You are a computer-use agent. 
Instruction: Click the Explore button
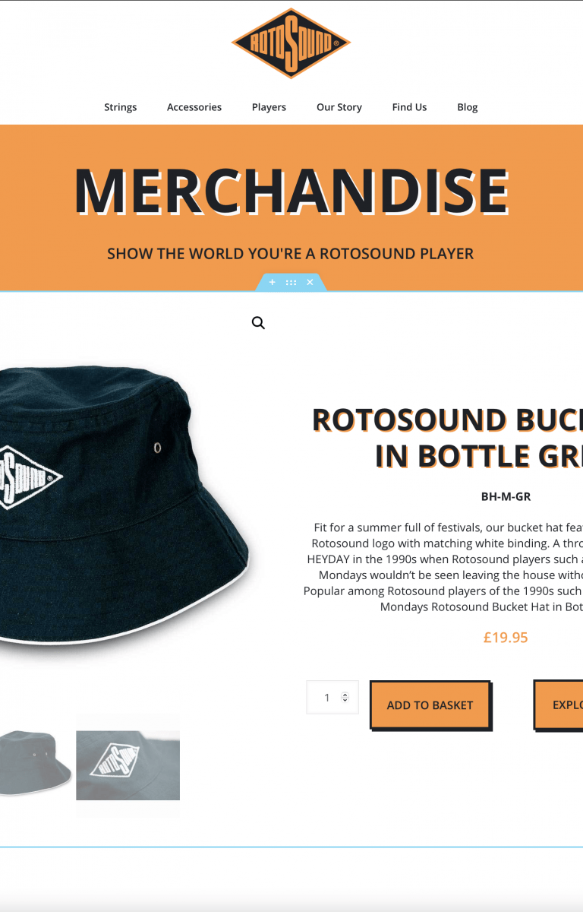click(559, 705)
